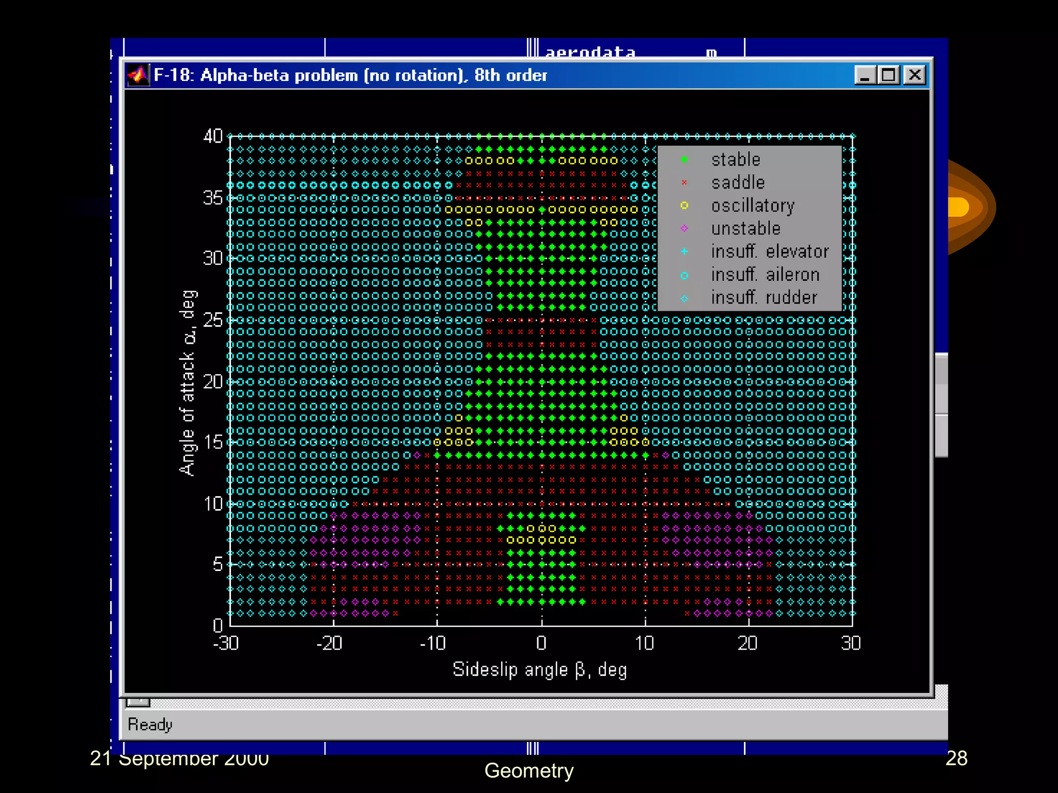Click the red saddle marker in legend
Screen dimensions: 1058x793
click(x=684, y=183)
